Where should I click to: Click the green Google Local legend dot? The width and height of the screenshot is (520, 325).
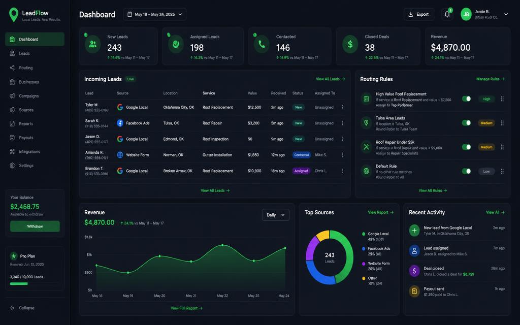click(364, 234)
